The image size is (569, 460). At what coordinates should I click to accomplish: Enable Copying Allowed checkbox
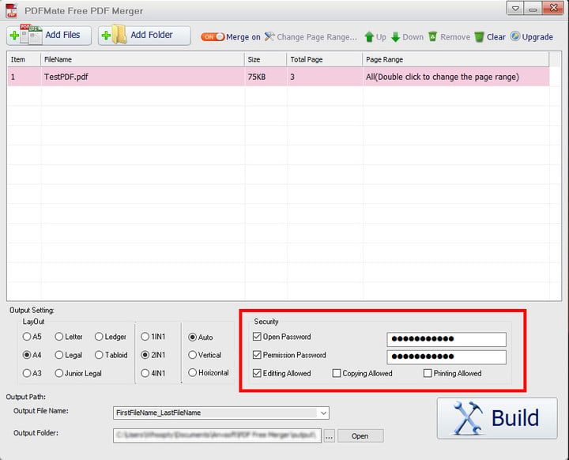click(337, 373)
